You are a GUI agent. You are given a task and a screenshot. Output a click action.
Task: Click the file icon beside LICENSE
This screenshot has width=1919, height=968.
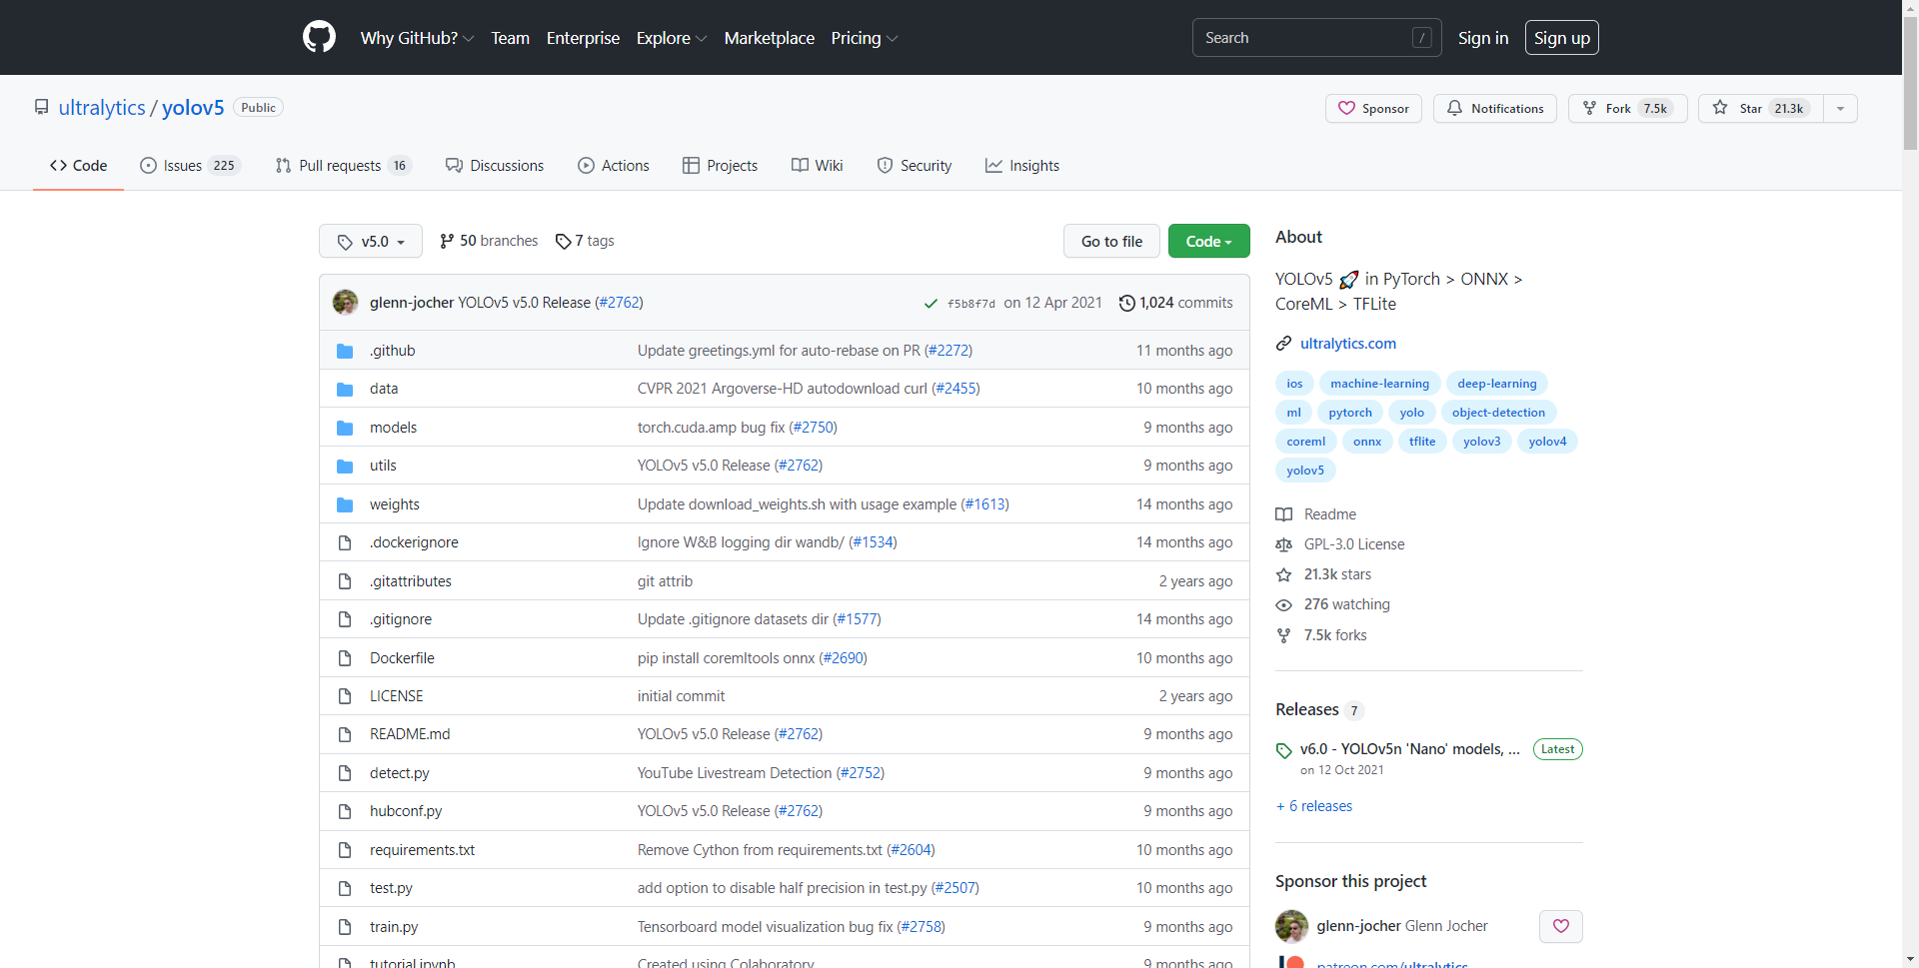345,696
